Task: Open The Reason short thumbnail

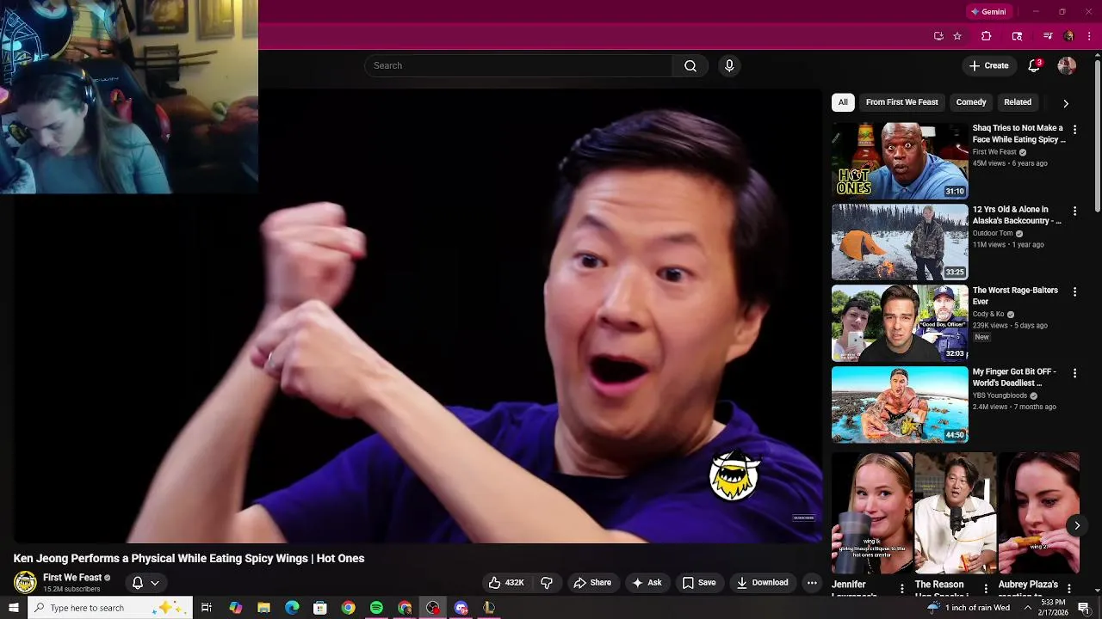Action: pyautogui.click(x=955, y=513)
